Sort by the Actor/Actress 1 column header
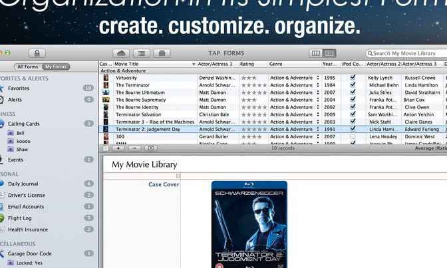This screenshot has width=447, height=268. (218, 64)
